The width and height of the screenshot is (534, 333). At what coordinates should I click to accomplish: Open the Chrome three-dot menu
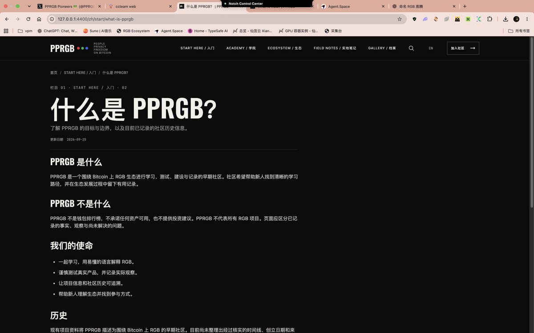coord(527,19)
